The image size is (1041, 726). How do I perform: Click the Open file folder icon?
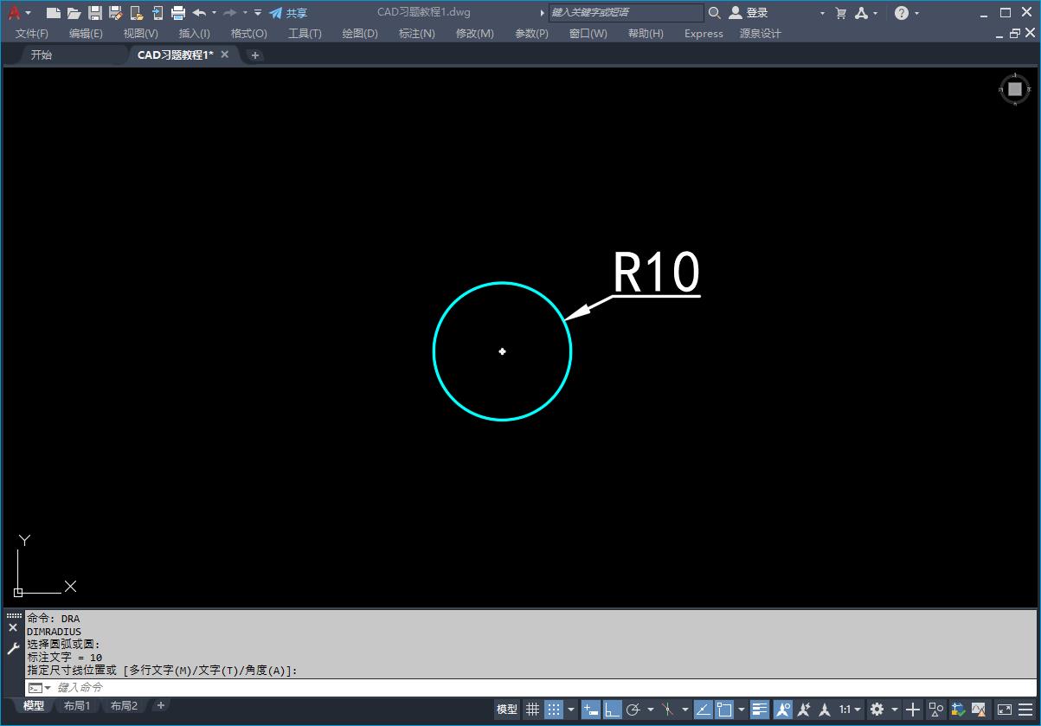point(74,13)
